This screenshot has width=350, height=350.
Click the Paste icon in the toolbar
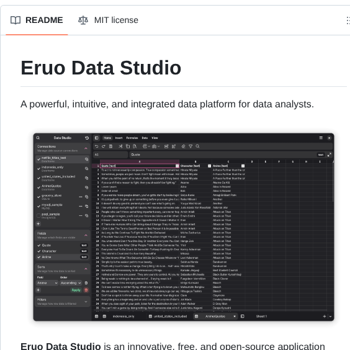click(135, 146)
